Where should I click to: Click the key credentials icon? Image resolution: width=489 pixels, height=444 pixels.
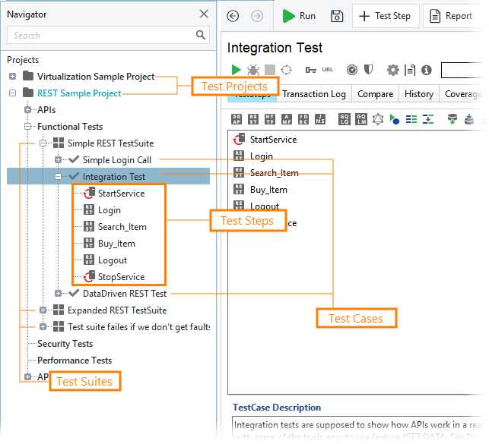(x=310, y=70)
